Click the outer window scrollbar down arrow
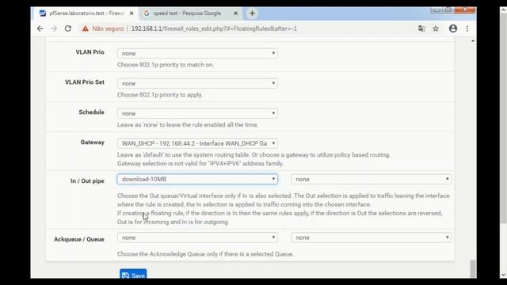Screen dimensions: 507x285 [x=504, y=275]
